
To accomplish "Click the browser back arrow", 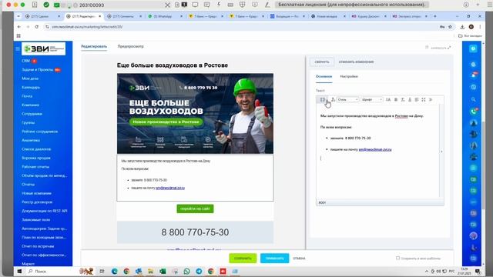I will coord(19,27).
